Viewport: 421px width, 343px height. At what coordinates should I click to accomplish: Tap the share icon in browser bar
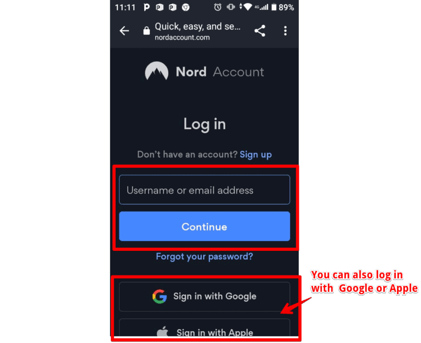pos(260,31)
